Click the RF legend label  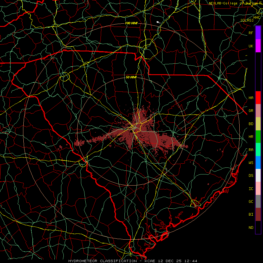(x=251, y=33)
